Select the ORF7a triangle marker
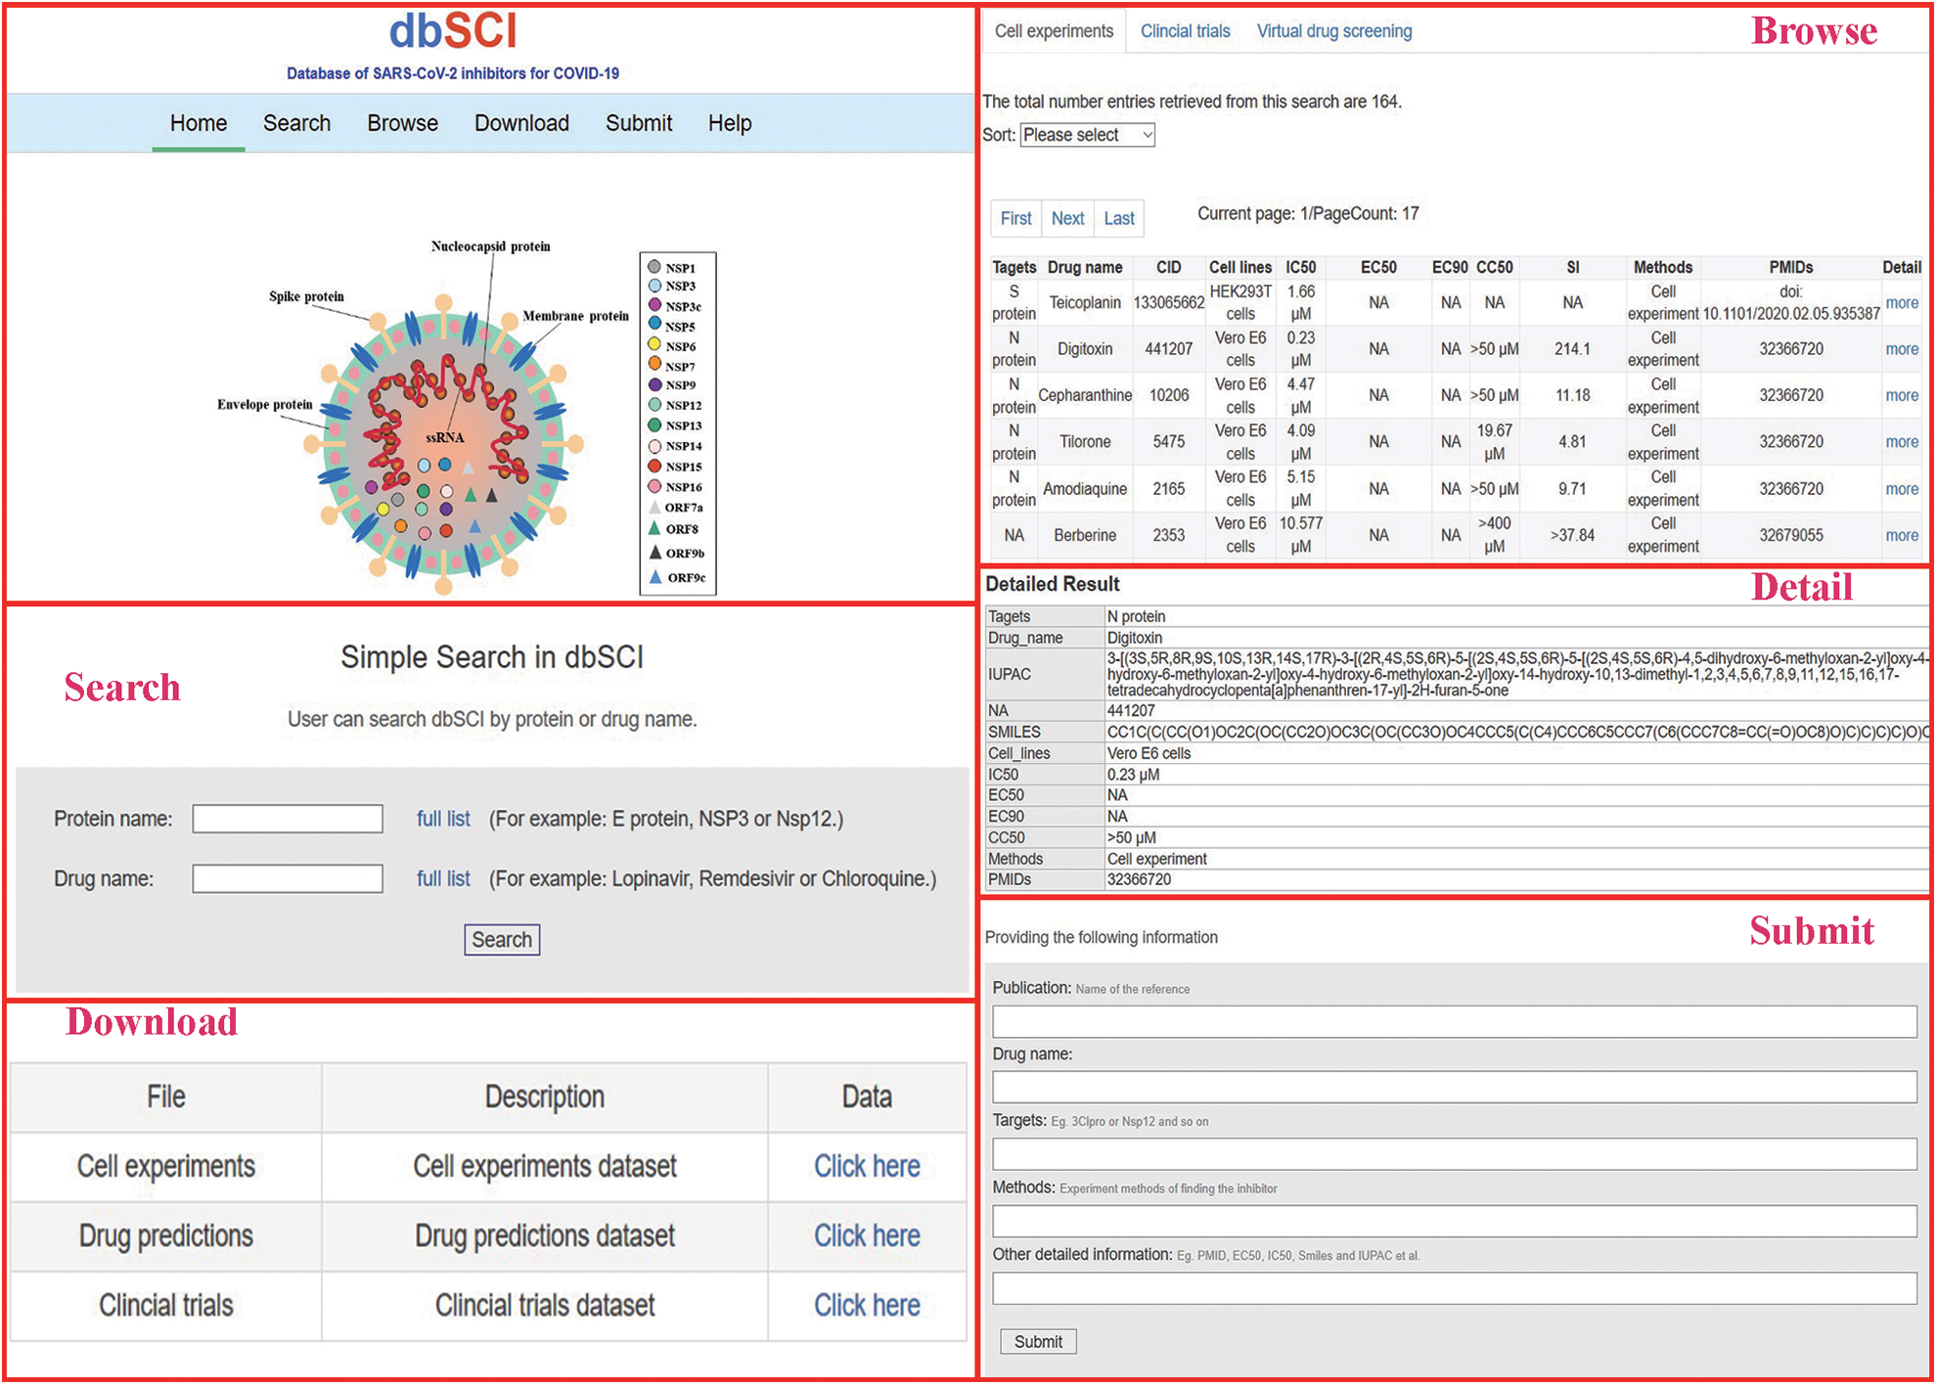 tap(654, 508)
